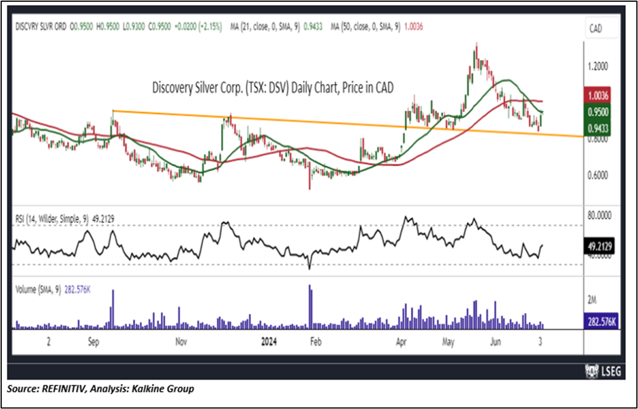Click the Nov date axis label
Viewport: 638px width, 409px height.
[181, 342]
